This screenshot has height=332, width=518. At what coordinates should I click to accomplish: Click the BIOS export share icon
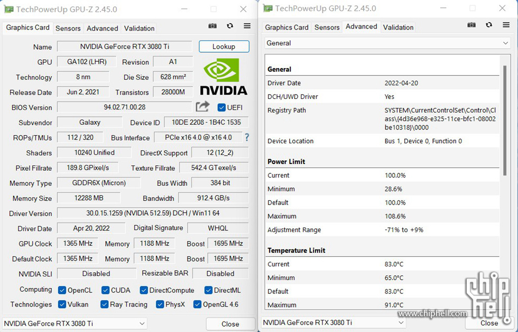[202, 106]
